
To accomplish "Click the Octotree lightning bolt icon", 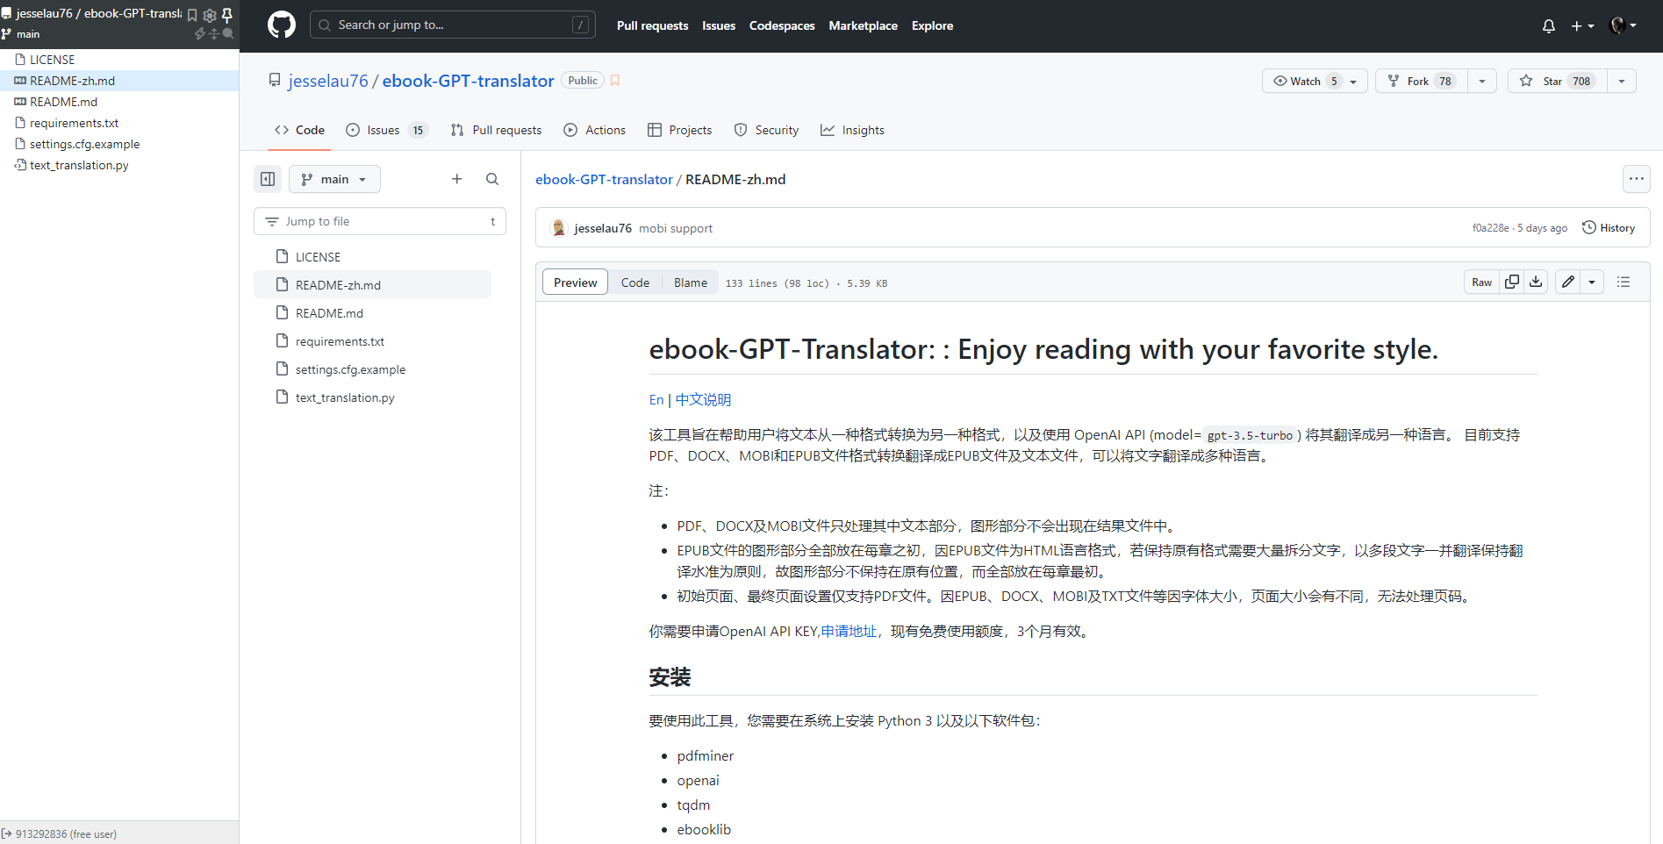I will coord(200,33).
